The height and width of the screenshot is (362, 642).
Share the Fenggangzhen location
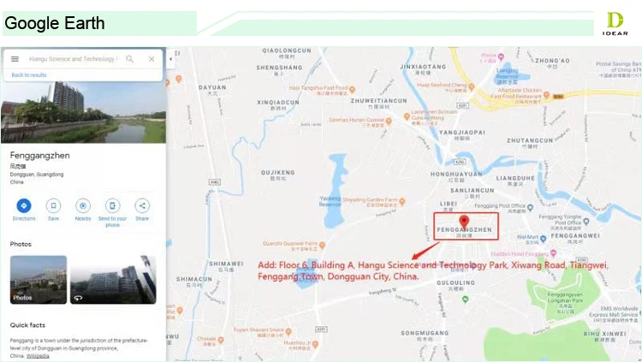[x=142, y=205]
